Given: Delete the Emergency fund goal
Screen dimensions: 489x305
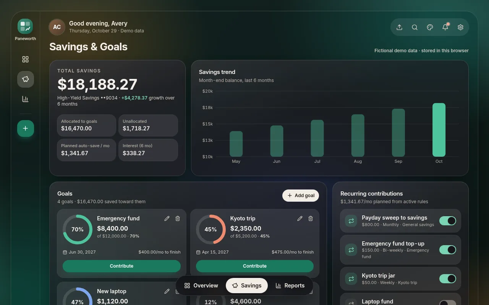Looking at the screenshot, I should click(178, 218).
